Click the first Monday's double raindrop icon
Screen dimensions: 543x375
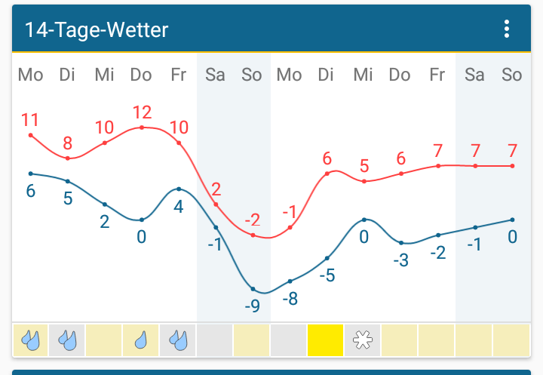click(x=30, y=340)
